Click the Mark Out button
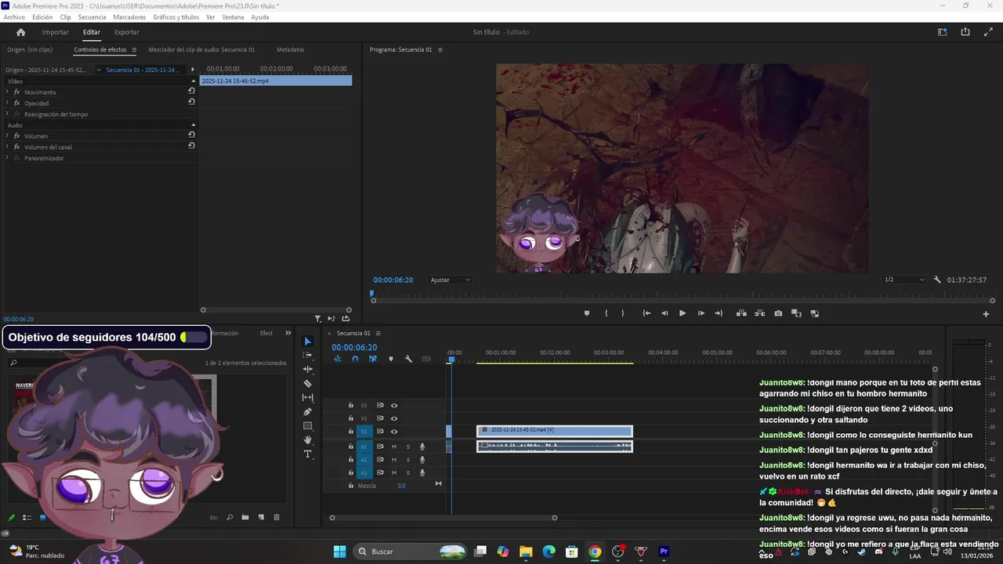The image size is (1003, 564). 623,313
